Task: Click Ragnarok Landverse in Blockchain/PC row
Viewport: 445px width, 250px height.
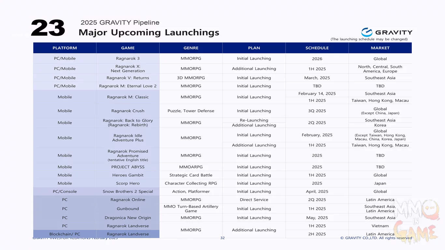Action: coord(128,234)
